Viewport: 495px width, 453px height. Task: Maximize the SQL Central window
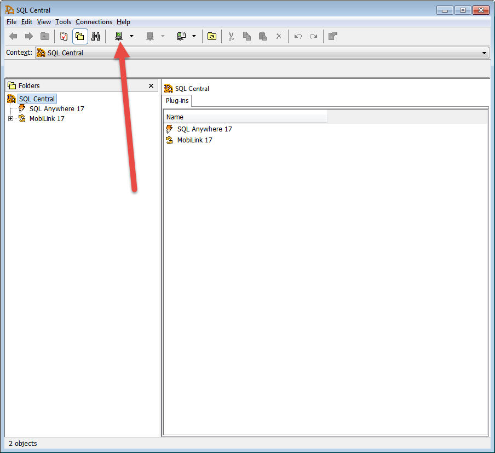pos(463,10)
